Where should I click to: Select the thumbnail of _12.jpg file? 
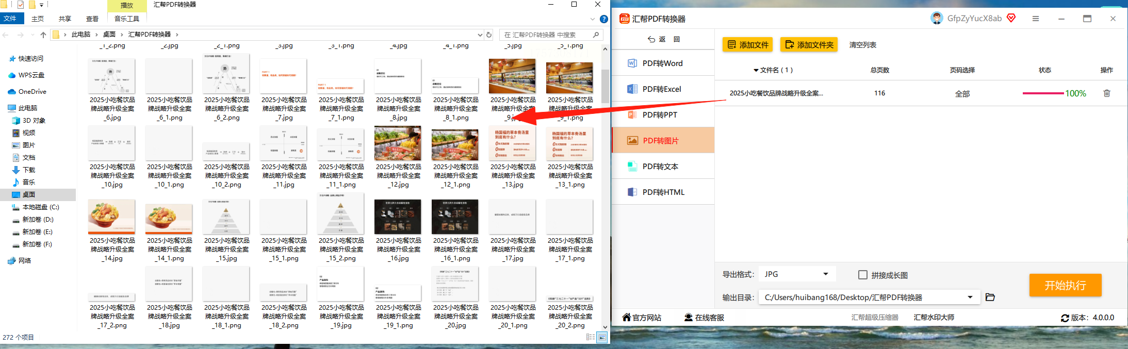point(398,144)
